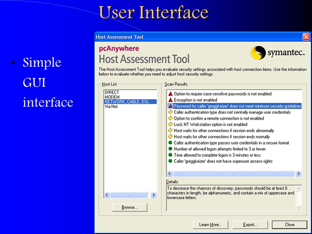312x234 pixels.
Task: Click Scan Results scroll left arrow
Action: tap(170, 174)
